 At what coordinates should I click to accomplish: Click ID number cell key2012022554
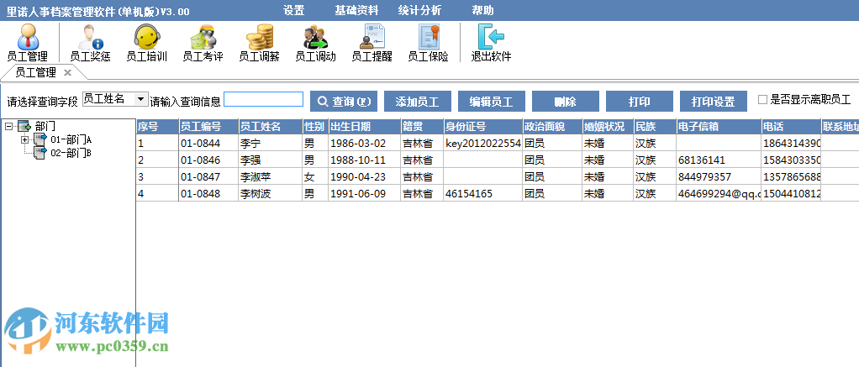click(482, 144)
